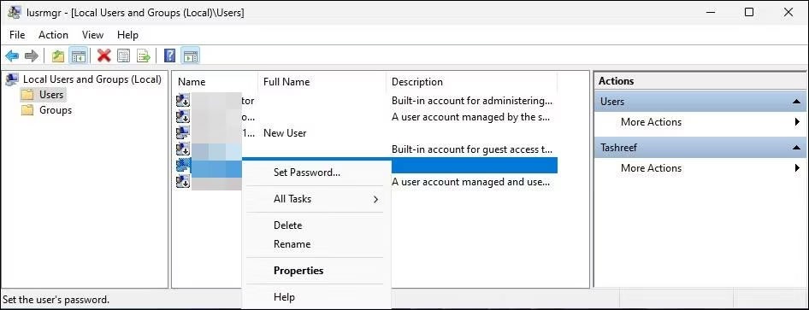
Task: Click 'A user account managed by the s...' text
Action: pos(470,117)
